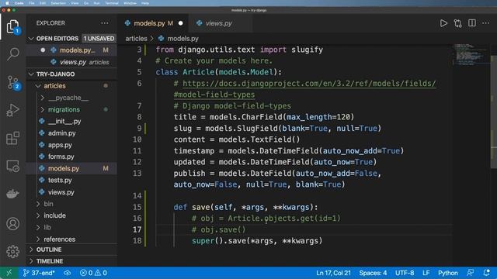Screen dimensions: 497x279
Task: Open remote window indicator in status bar
Action: 9,273
